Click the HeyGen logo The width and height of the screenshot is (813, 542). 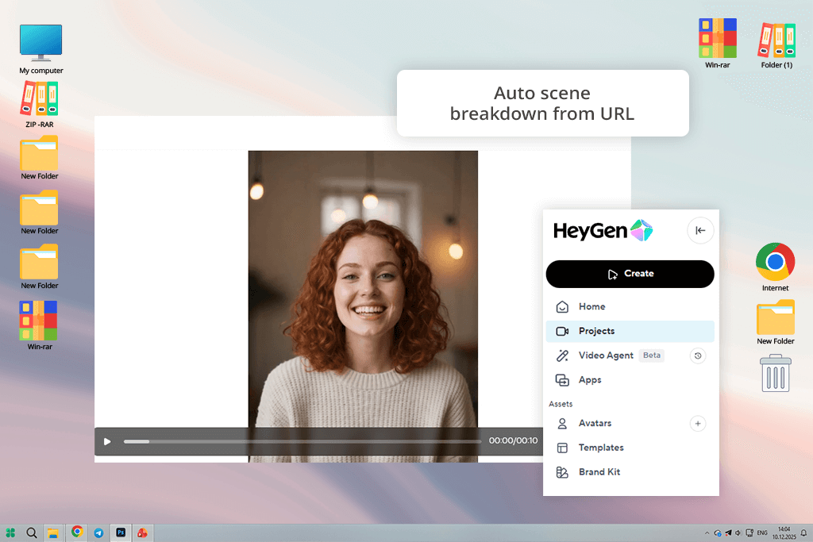603,231
